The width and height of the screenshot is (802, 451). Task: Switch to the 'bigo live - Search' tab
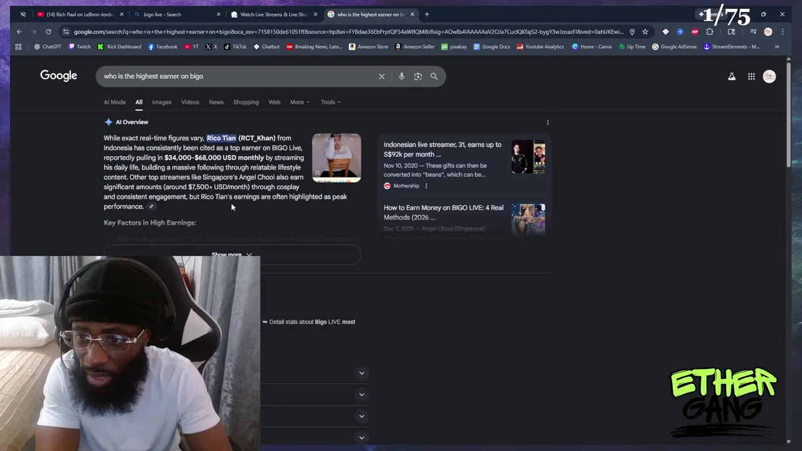coord(177,14)
